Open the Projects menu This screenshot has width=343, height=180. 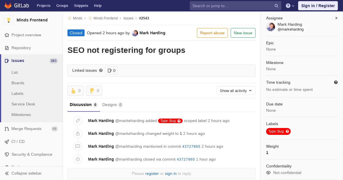click(44, 6)
